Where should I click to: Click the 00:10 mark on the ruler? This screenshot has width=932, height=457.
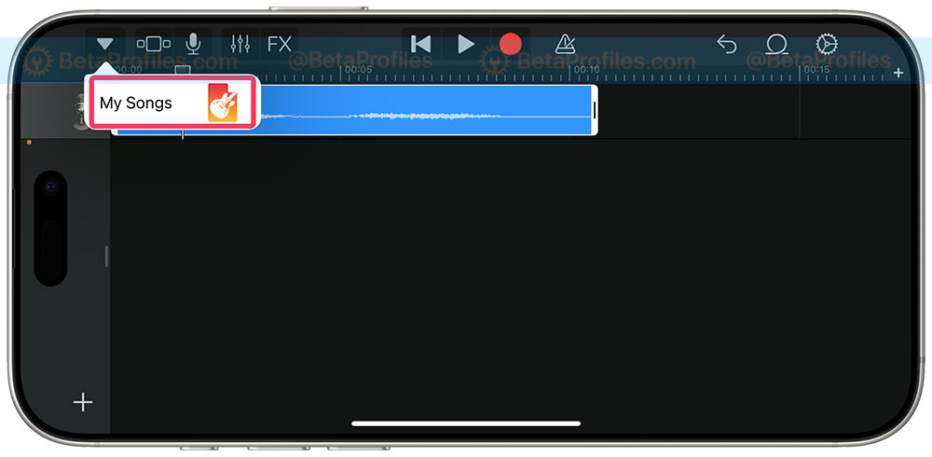[586, 70]
